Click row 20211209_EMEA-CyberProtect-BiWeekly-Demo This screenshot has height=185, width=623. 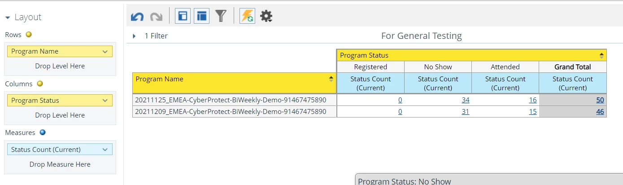point(235,112)
